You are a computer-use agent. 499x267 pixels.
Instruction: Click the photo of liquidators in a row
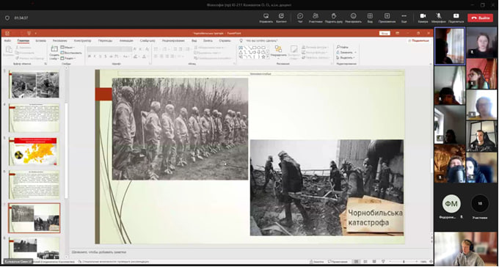180,129
